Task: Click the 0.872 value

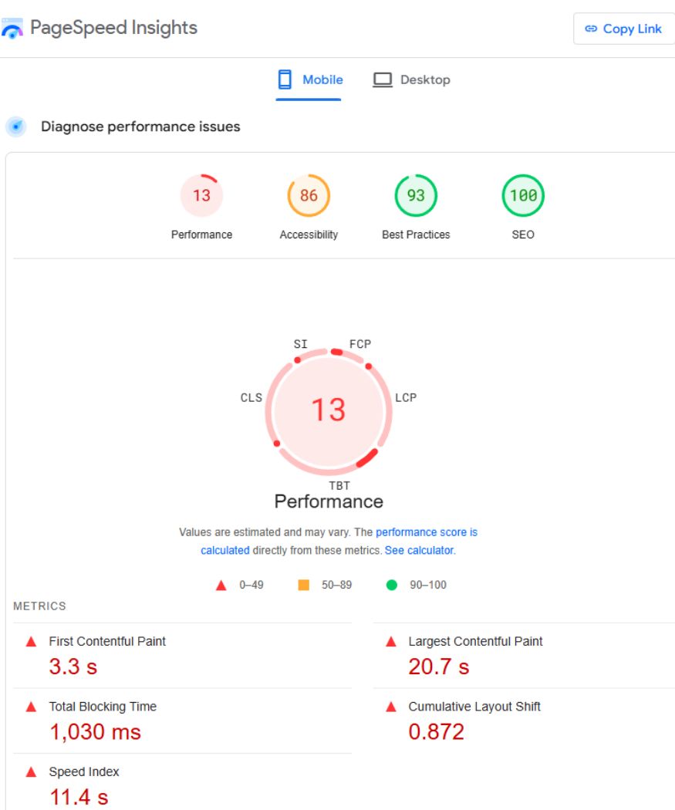Action: [x=437, y=732]
